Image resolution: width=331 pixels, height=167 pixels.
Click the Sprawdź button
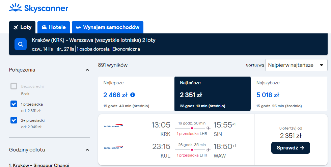tap(291, 148)
